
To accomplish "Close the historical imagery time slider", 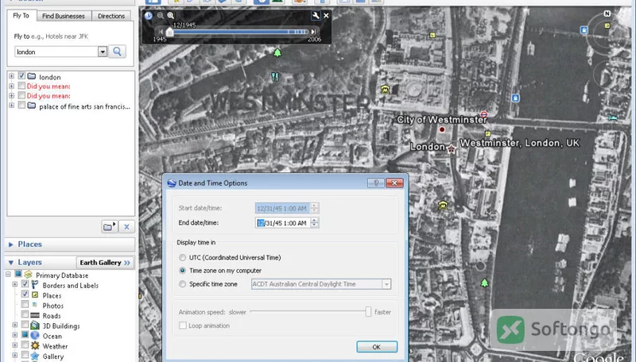I will [326, 16].
